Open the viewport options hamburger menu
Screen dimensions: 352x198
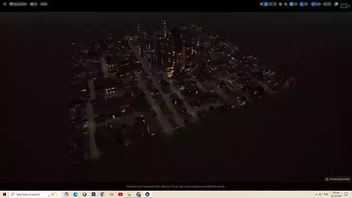click(5, 4)
